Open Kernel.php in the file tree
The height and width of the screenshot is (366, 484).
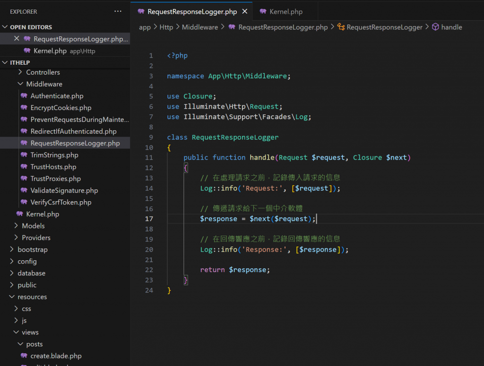click(65, 214)
